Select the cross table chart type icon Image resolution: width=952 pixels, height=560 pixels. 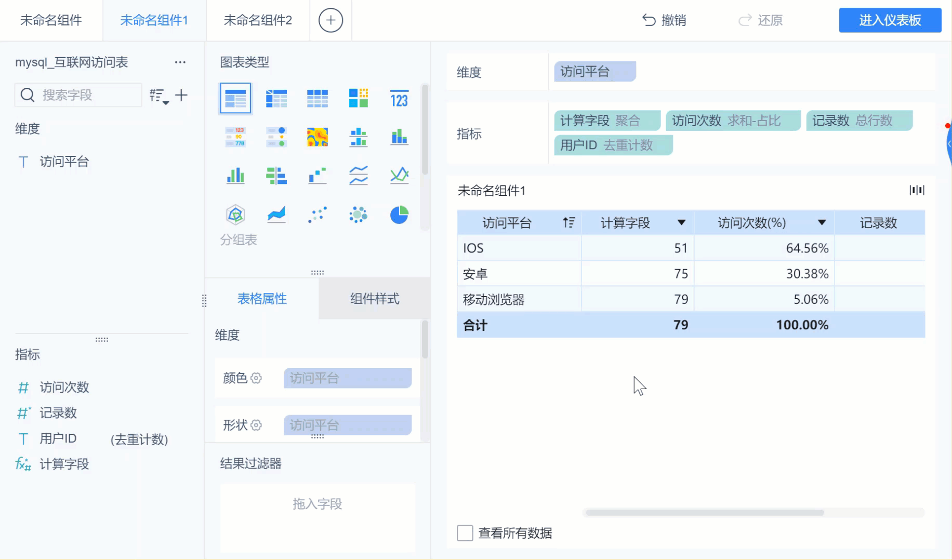(276, 98)
